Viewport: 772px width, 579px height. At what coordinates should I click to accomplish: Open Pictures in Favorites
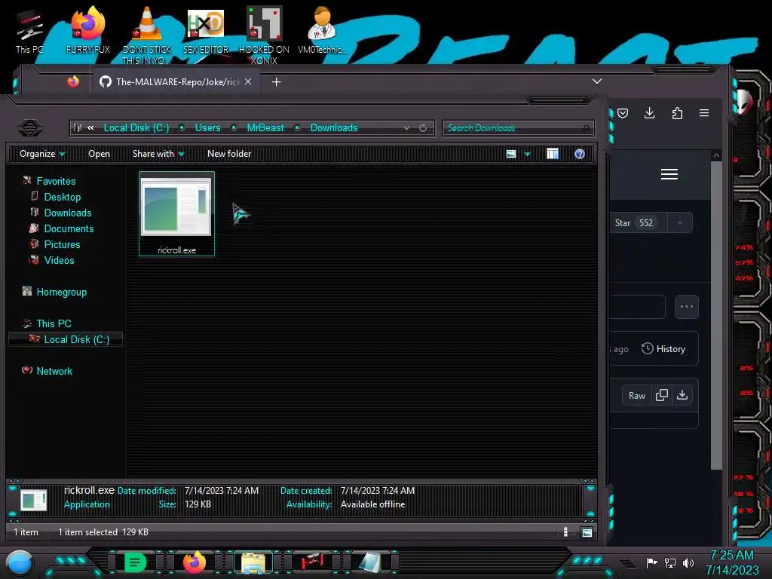62,244
